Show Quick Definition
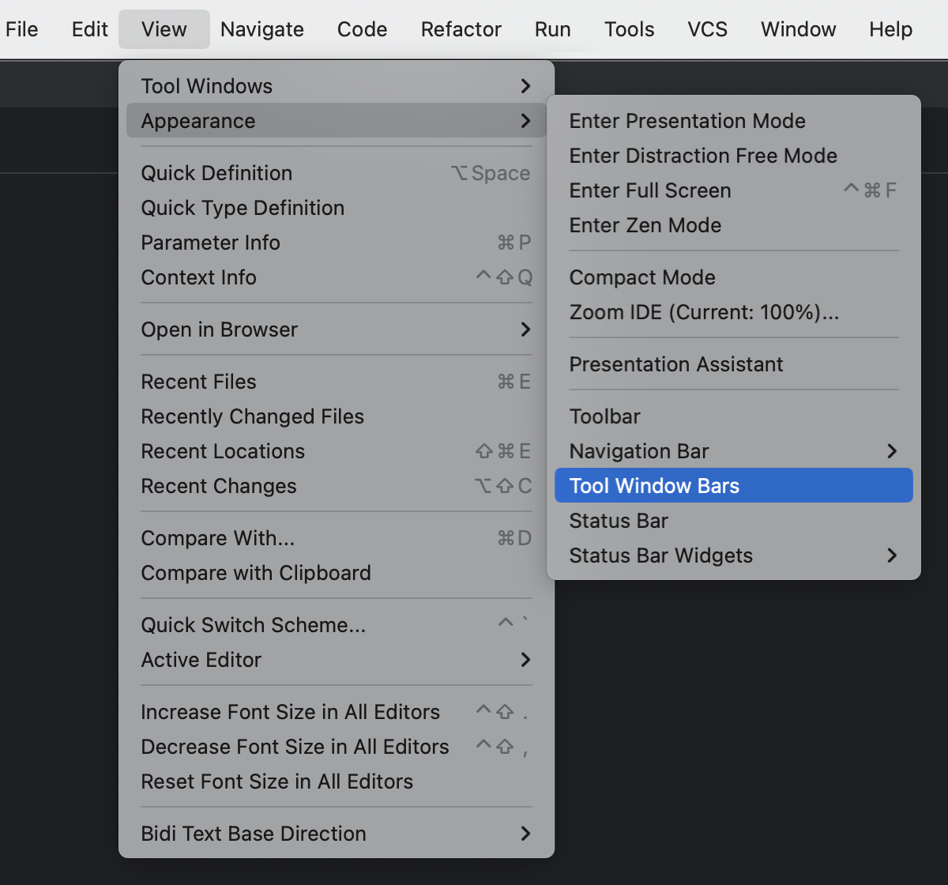This screenshot has height=885, width=948. point(216,173)
